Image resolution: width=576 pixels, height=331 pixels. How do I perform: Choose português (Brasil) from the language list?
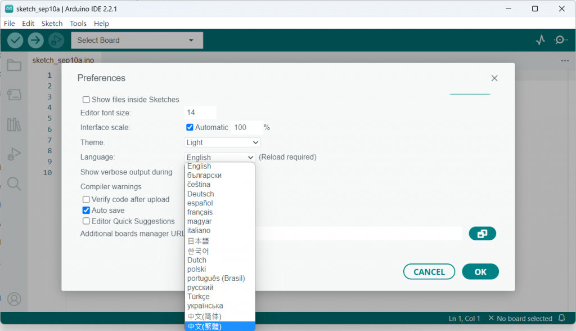tap(220, 279)
